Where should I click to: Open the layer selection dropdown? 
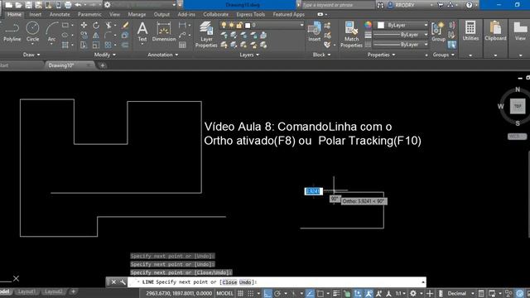coord(301,25)
